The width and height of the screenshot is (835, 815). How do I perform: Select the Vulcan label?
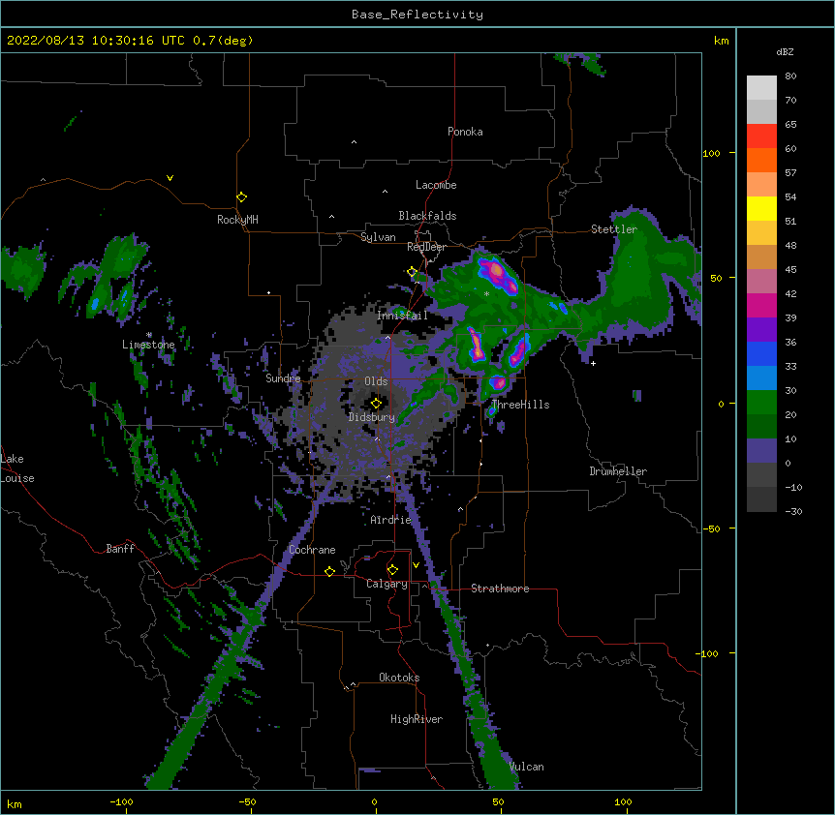(526, 767)
